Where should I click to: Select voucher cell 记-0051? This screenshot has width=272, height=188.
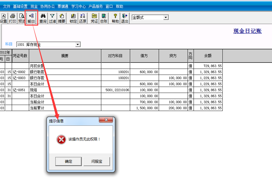coord(20,90)
